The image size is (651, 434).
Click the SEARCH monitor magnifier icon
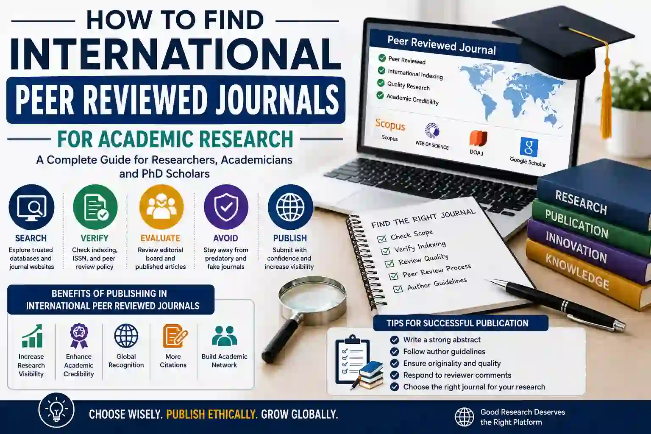pos(31,207)
